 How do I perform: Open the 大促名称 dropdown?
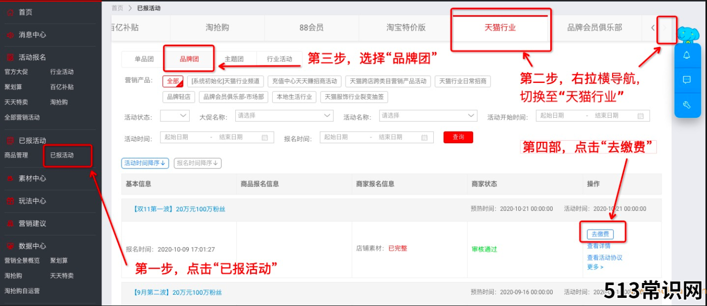click(285, 116)
